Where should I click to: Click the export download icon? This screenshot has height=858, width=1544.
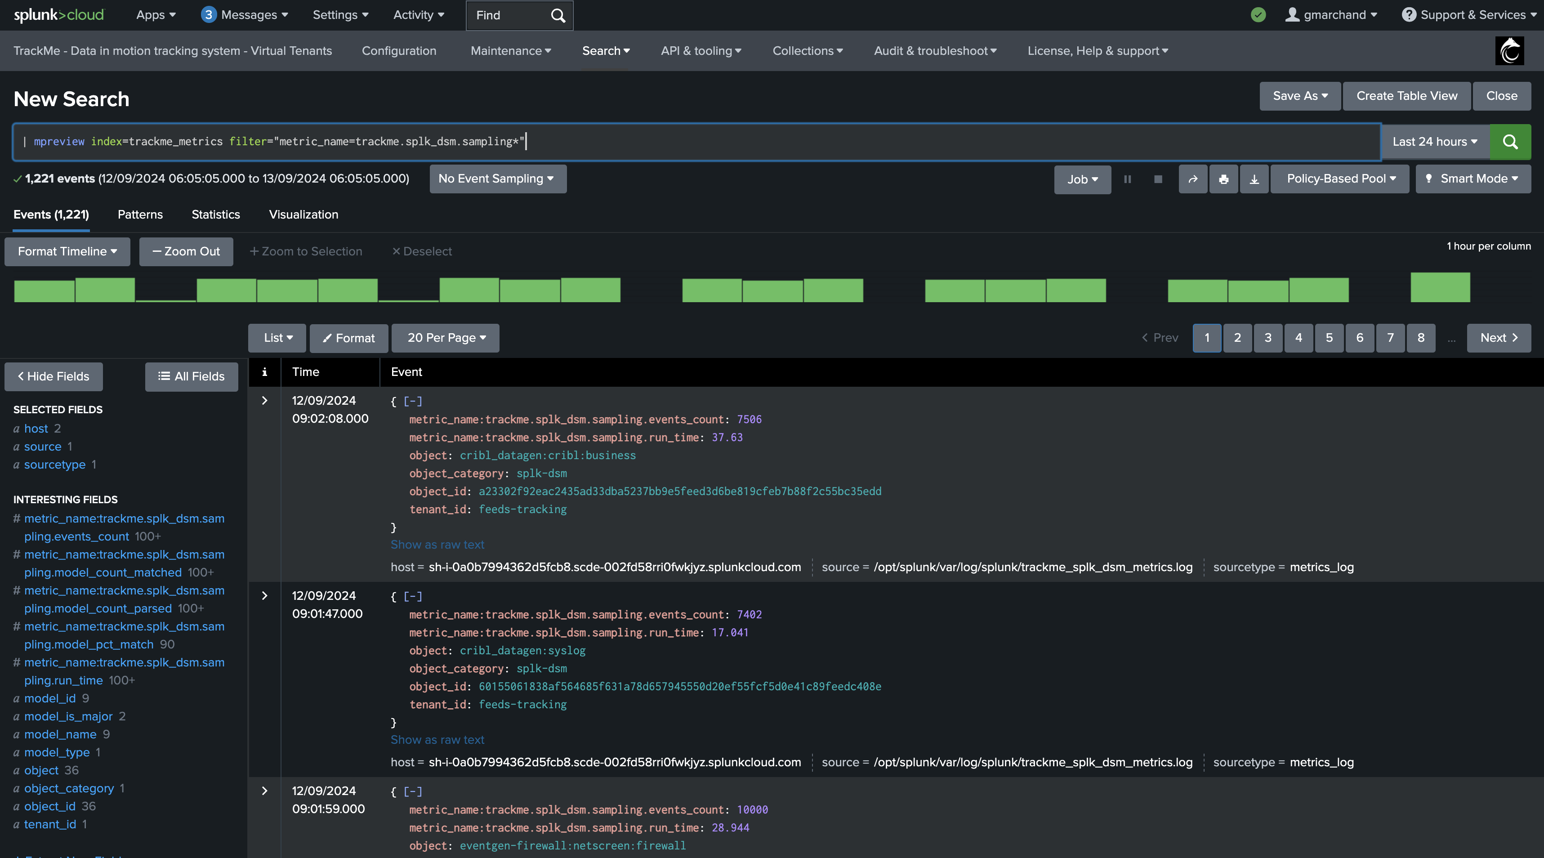(1254, 179)
